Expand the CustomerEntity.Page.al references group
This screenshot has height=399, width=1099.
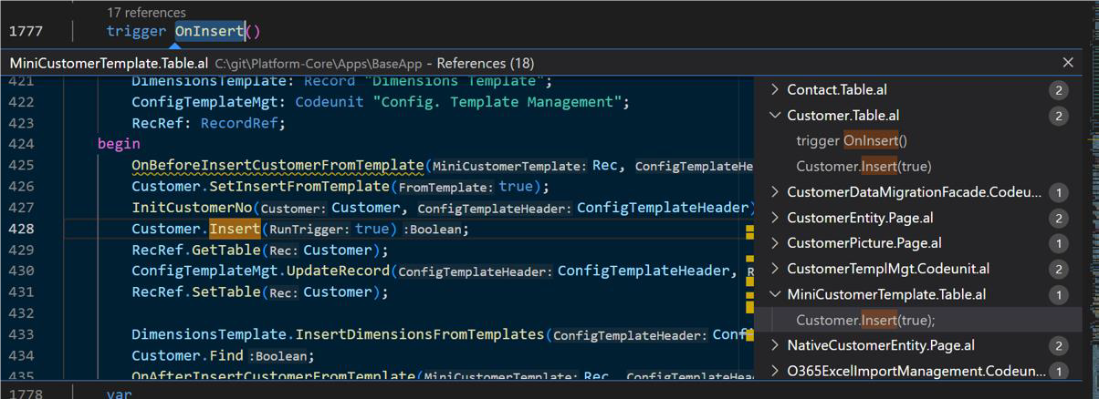click(775, 218)
